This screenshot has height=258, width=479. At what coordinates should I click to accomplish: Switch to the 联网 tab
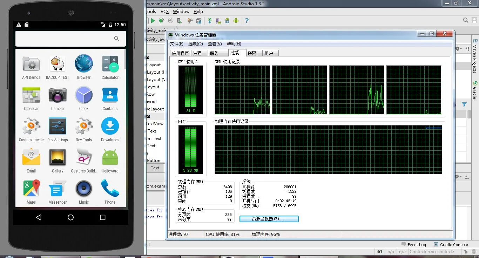[x=252, y=53]
